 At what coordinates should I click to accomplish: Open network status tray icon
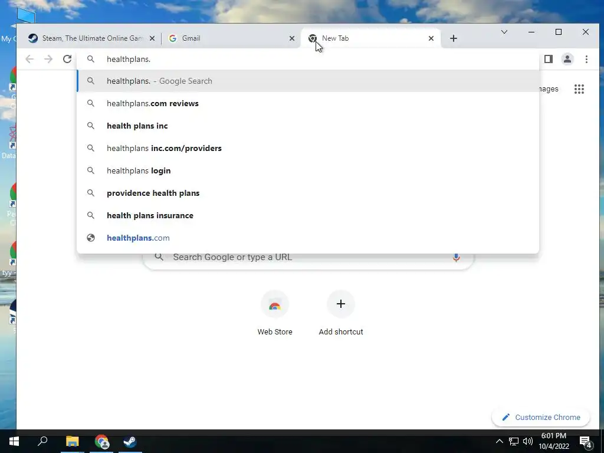(x=513, y=441)
